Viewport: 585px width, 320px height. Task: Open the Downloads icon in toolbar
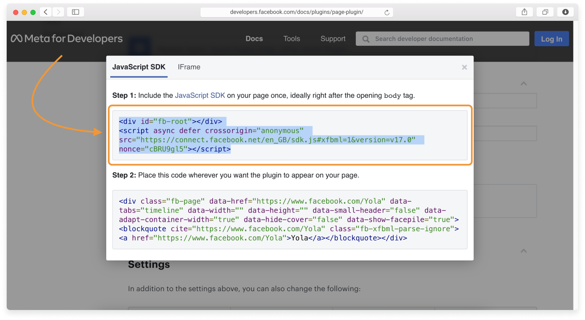(x=565, y=12)
